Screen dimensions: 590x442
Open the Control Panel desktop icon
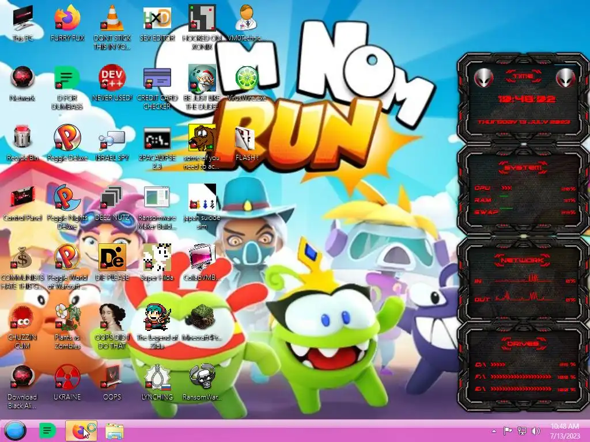[22, 198]
